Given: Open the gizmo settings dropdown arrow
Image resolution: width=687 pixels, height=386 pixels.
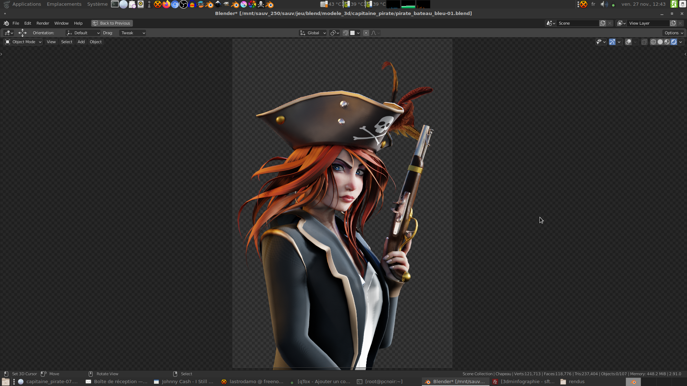Looking at the screenshot, I should click(619, 42).
